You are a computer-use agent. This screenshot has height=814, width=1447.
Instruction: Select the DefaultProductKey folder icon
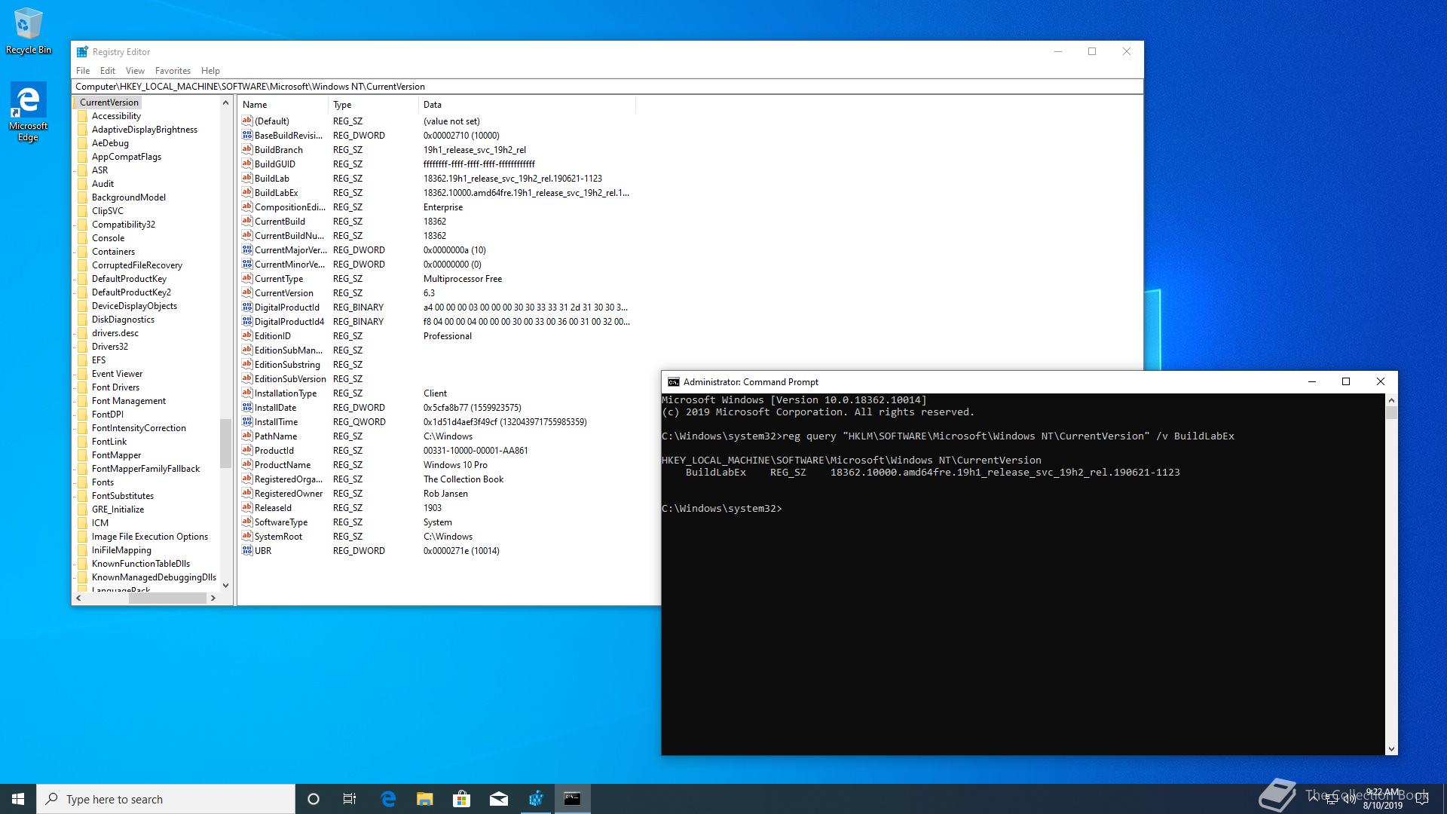tap(82, 279)
